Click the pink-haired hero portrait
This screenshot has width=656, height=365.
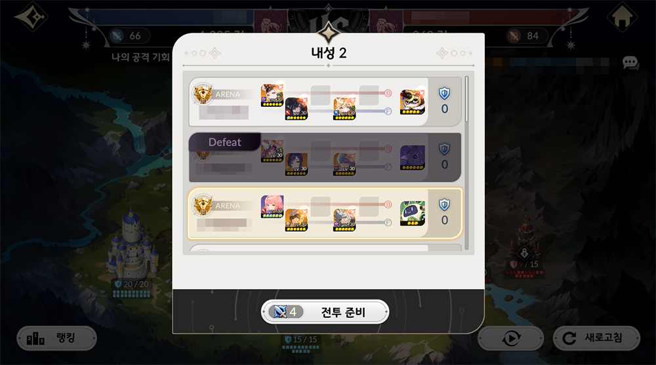[272, 206]
